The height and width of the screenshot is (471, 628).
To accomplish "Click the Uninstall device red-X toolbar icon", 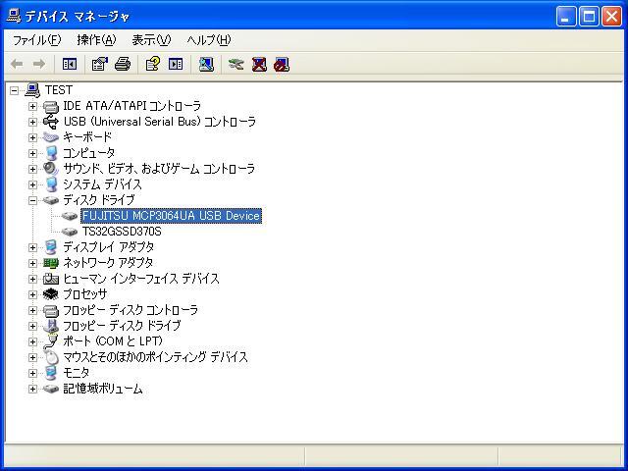I will (x=259, y=64).
